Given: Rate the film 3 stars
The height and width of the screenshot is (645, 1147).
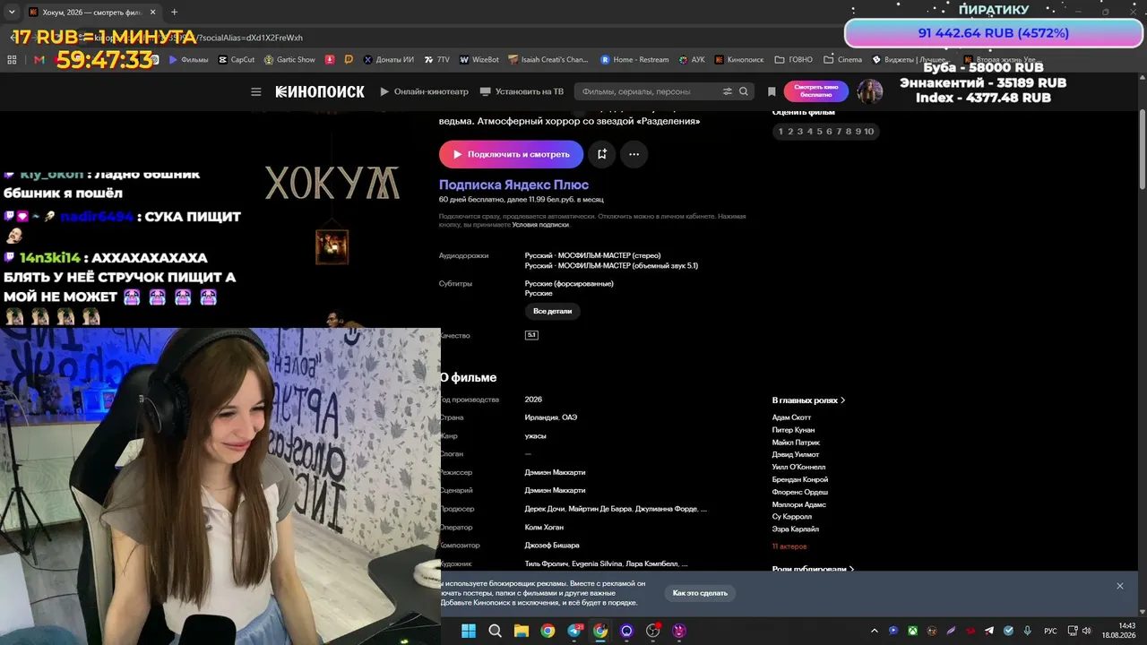Looking at the screenshot, I should click(x=800, y=132).
